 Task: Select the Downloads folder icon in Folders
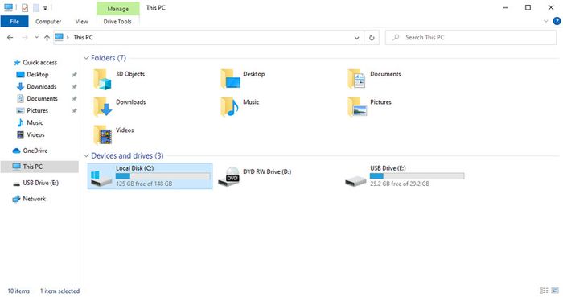pyautogui.click(x=103, y=107)
